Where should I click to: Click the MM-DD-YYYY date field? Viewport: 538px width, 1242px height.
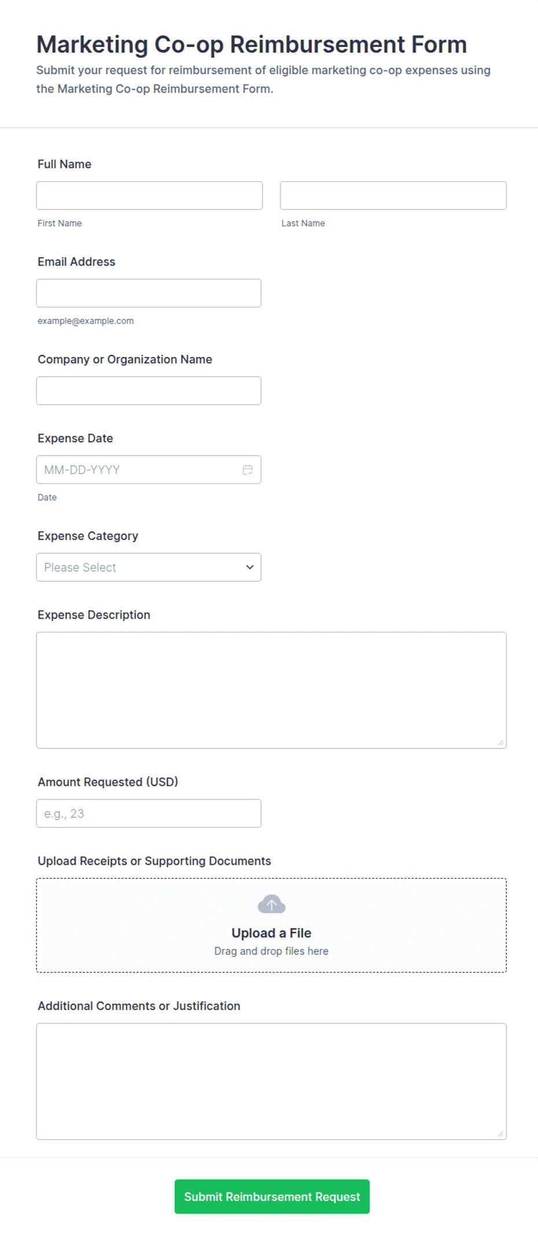(x=149, y=469)
